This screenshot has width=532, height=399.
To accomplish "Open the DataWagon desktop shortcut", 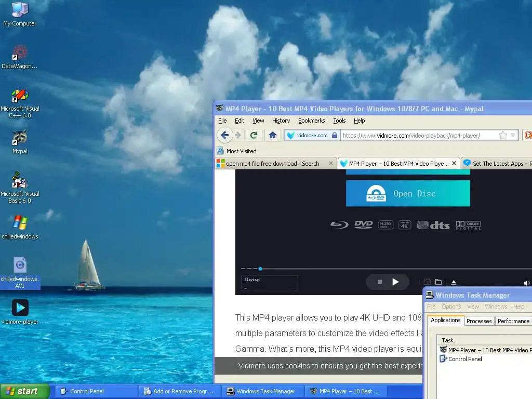I will pyautogui.click(x=20, y=57).
